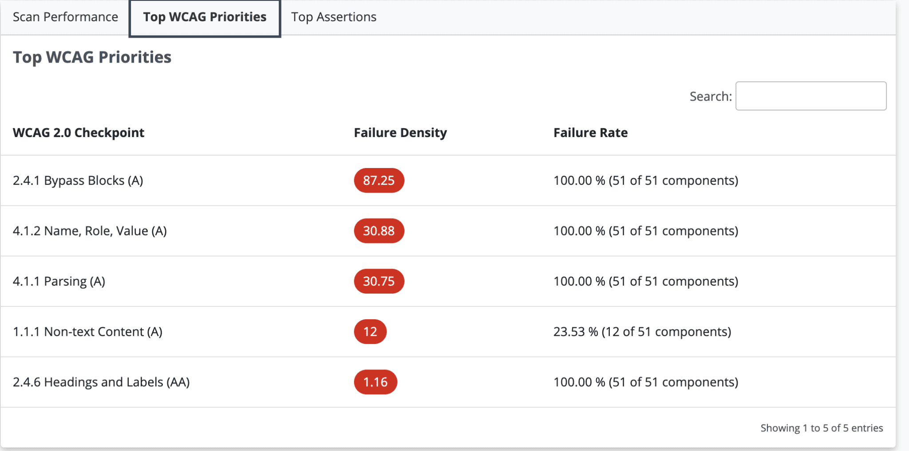Click into the Search input field

[x=810, y=96]
